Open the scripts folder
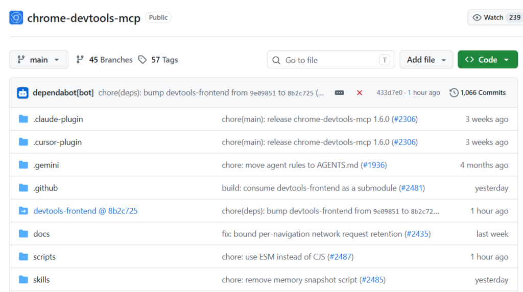The image size is (523, 292). pyautogui.click(x=44, y=257)
